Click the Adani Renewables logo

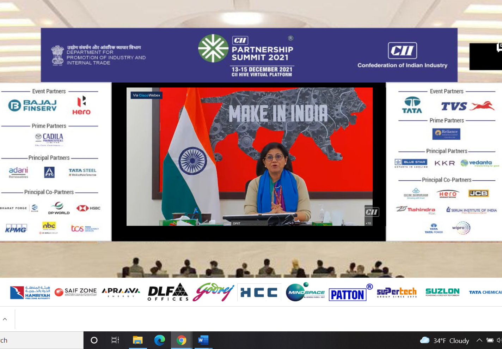tap(18, 173)
